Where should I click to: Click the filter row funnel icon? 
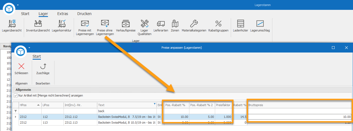coord(16,111)
